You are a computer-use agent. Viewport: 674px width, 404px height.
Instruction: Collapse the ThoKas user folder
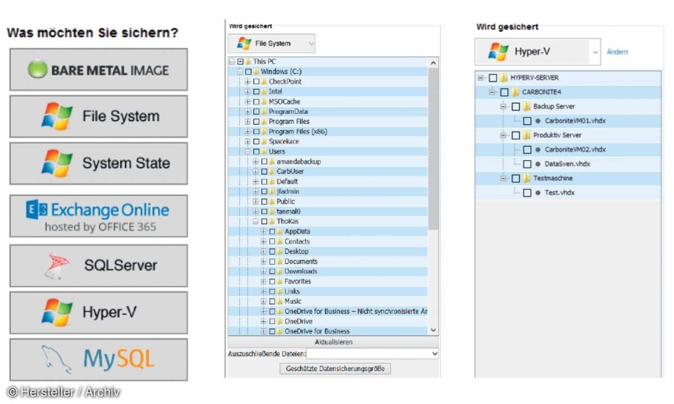[x=256, y=221]
